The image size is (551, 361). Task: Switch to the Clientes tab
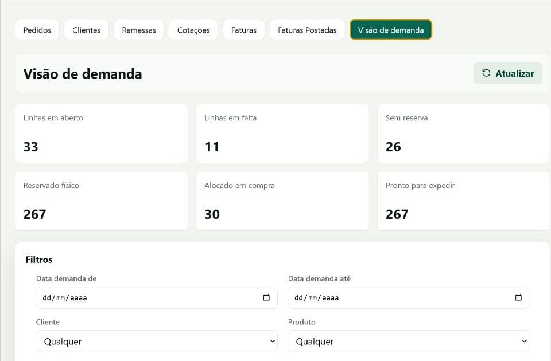pos(87,30)
